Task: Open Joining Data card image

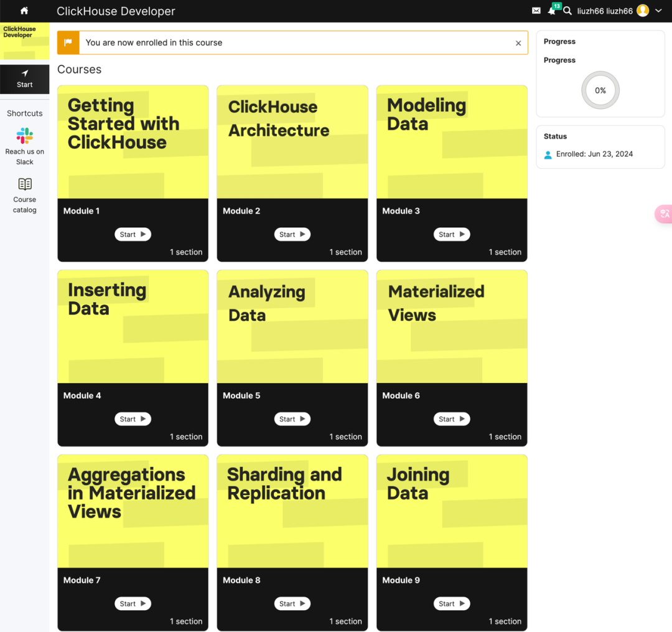Action: [452, 512]
